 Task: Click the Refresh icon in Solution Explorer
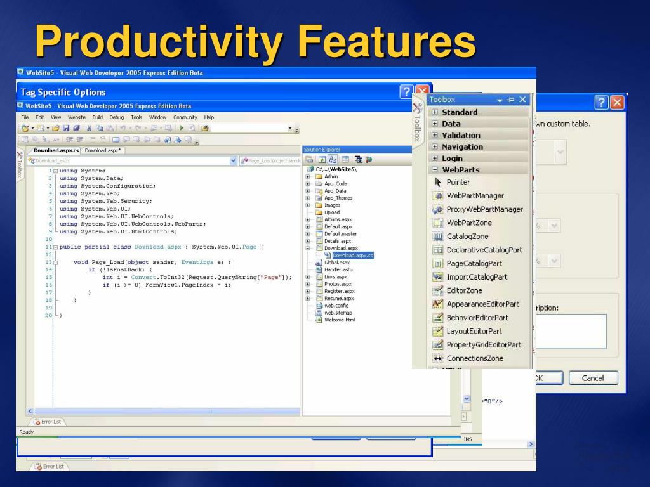coord(322,159)
